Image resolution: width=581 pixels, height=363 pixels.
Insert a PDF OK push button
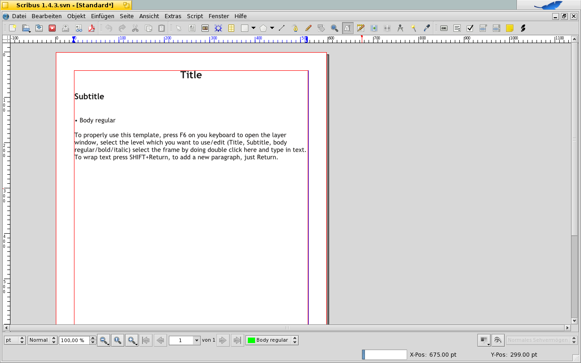pyautogui.click(x=443, y=28)
